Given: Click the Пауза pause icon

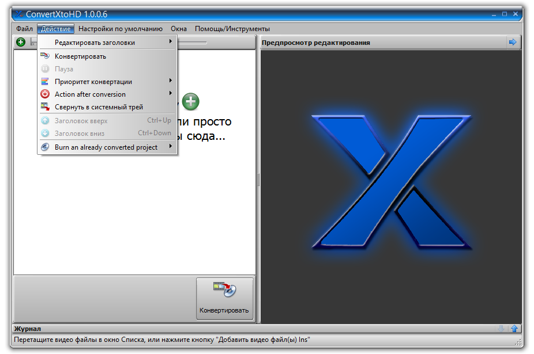Looking at the screenshot, I should click(x=45, y=68).
